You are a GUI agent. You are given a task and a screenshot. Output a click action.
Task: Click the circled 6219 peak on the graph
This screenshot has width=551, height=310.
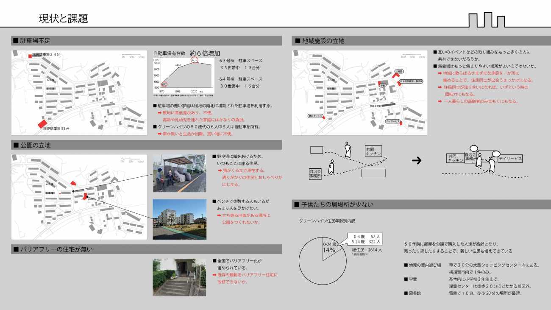click(195, 60)
